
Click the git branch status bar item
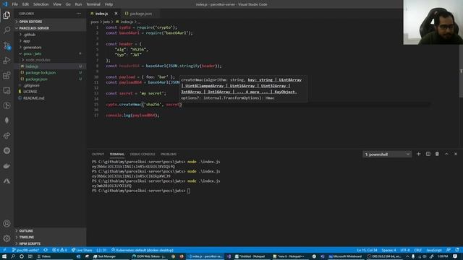[25, 250]
